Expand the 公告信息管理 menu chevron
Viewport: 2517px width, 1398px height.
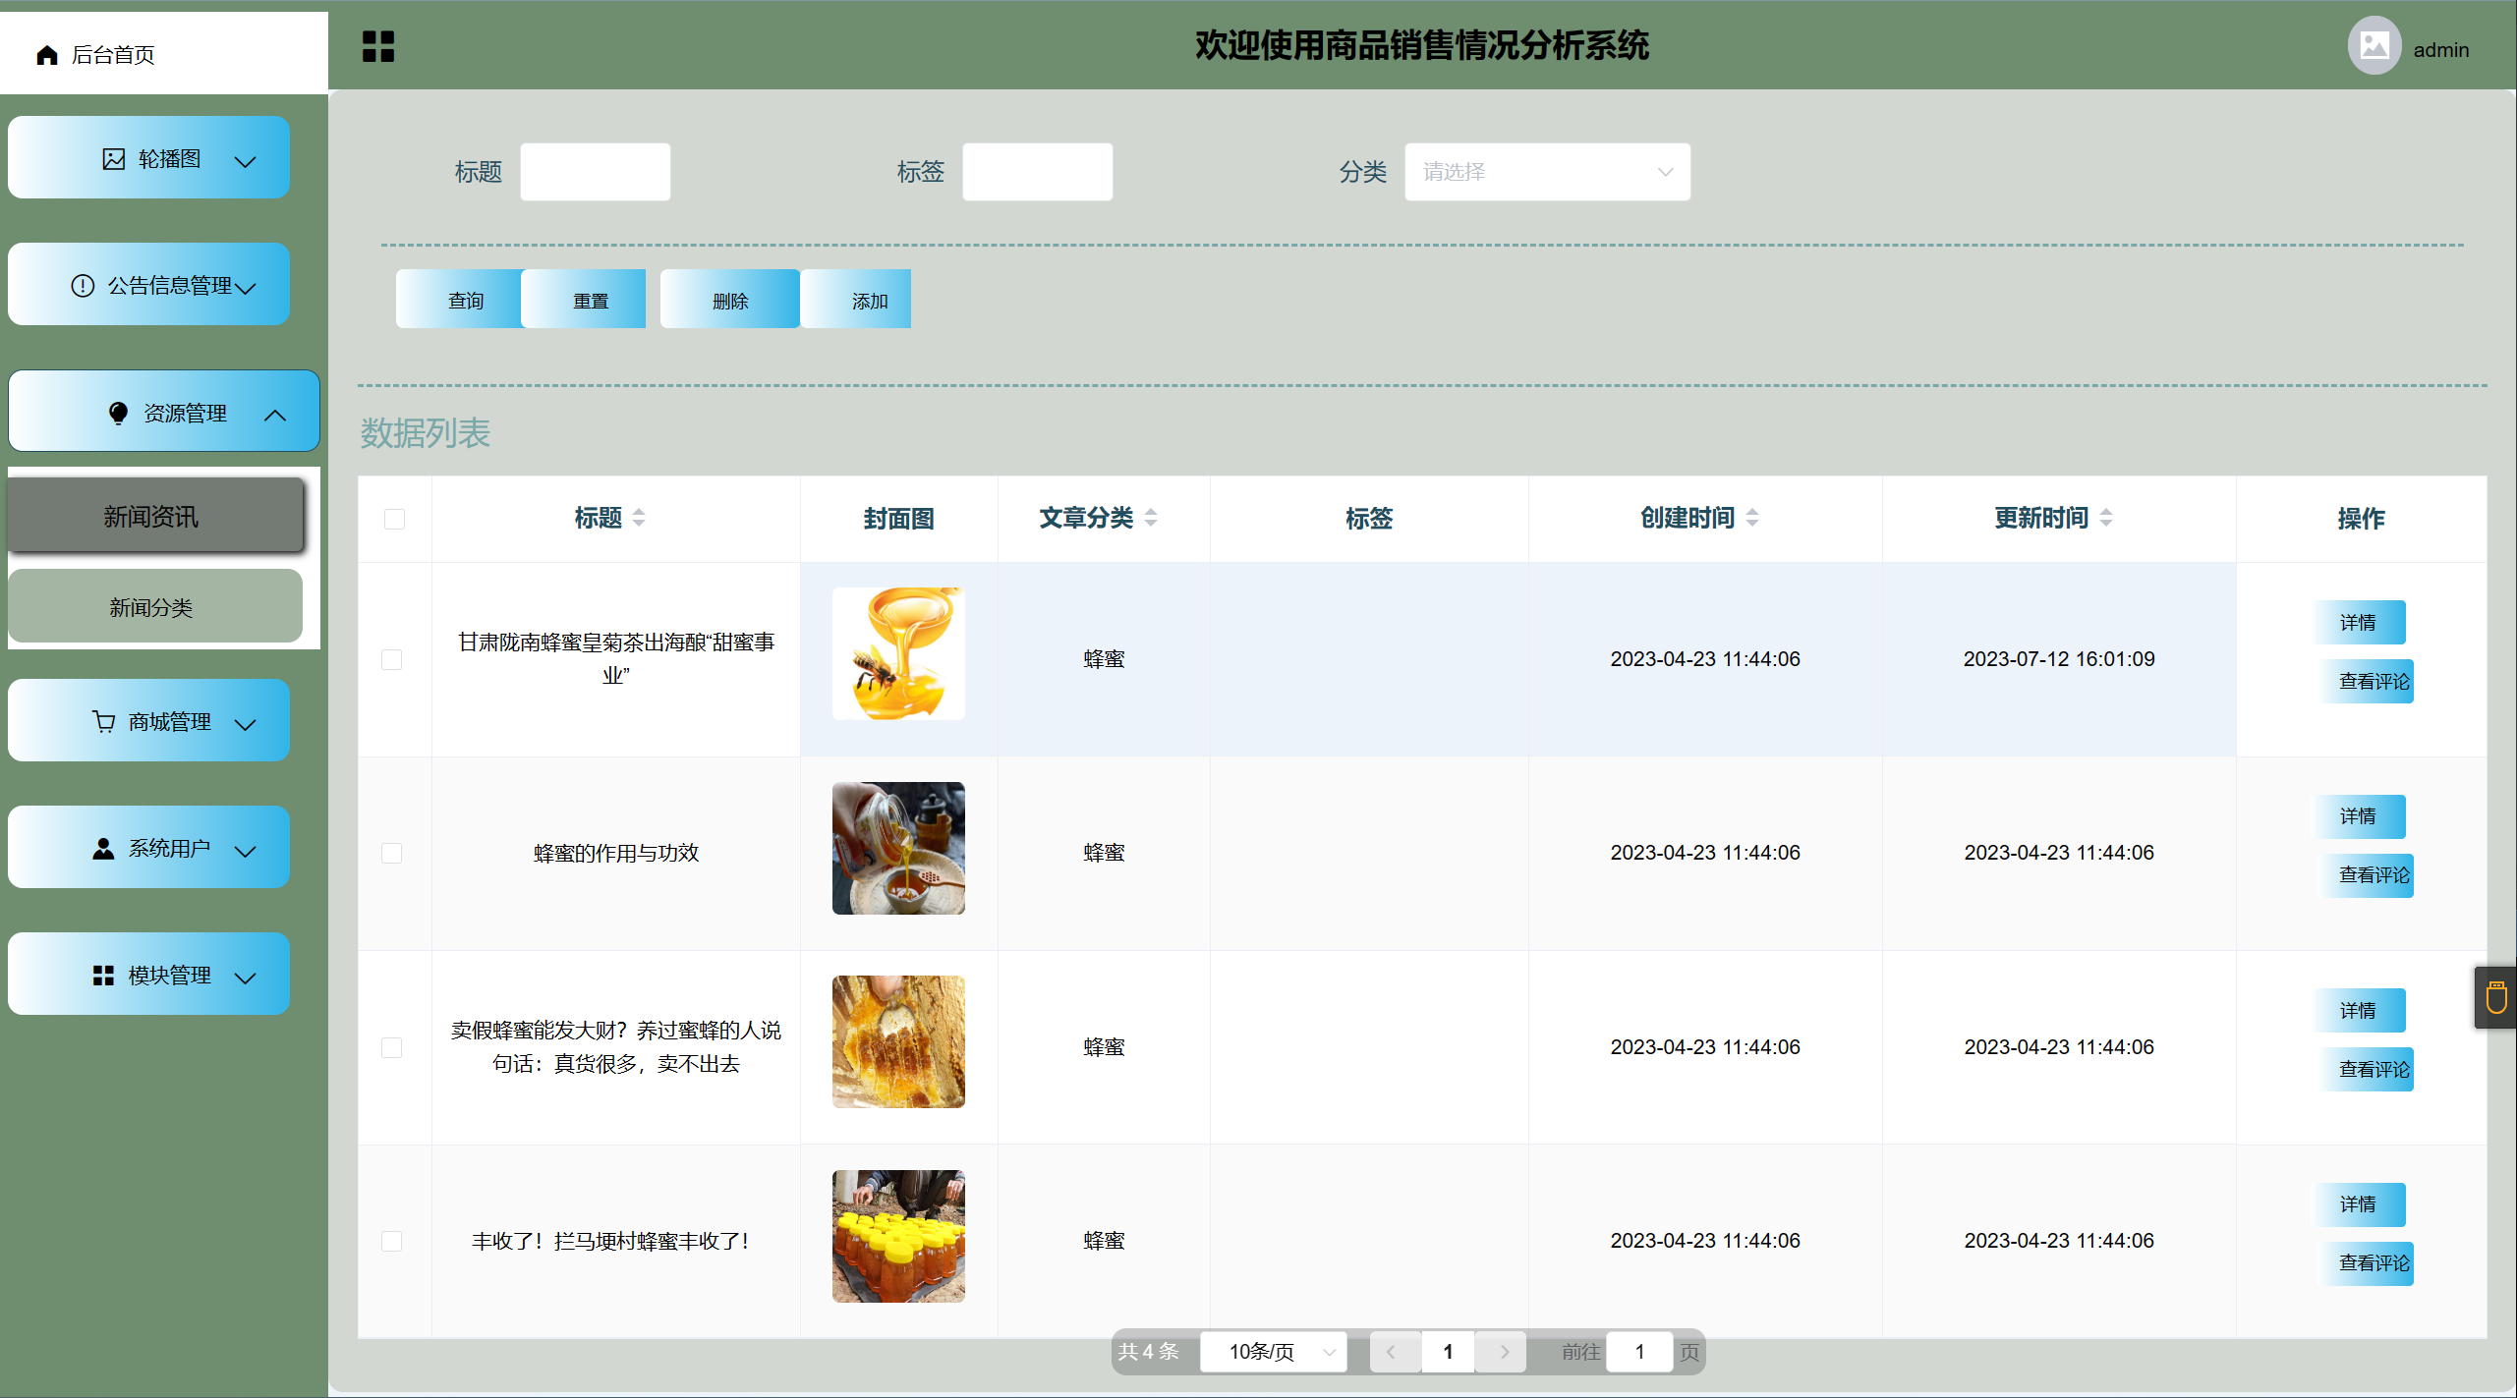pos(246,288)
